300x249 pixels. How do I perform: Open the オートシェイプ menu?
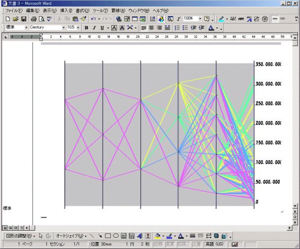pyautogui.click(x=71, y=236)
